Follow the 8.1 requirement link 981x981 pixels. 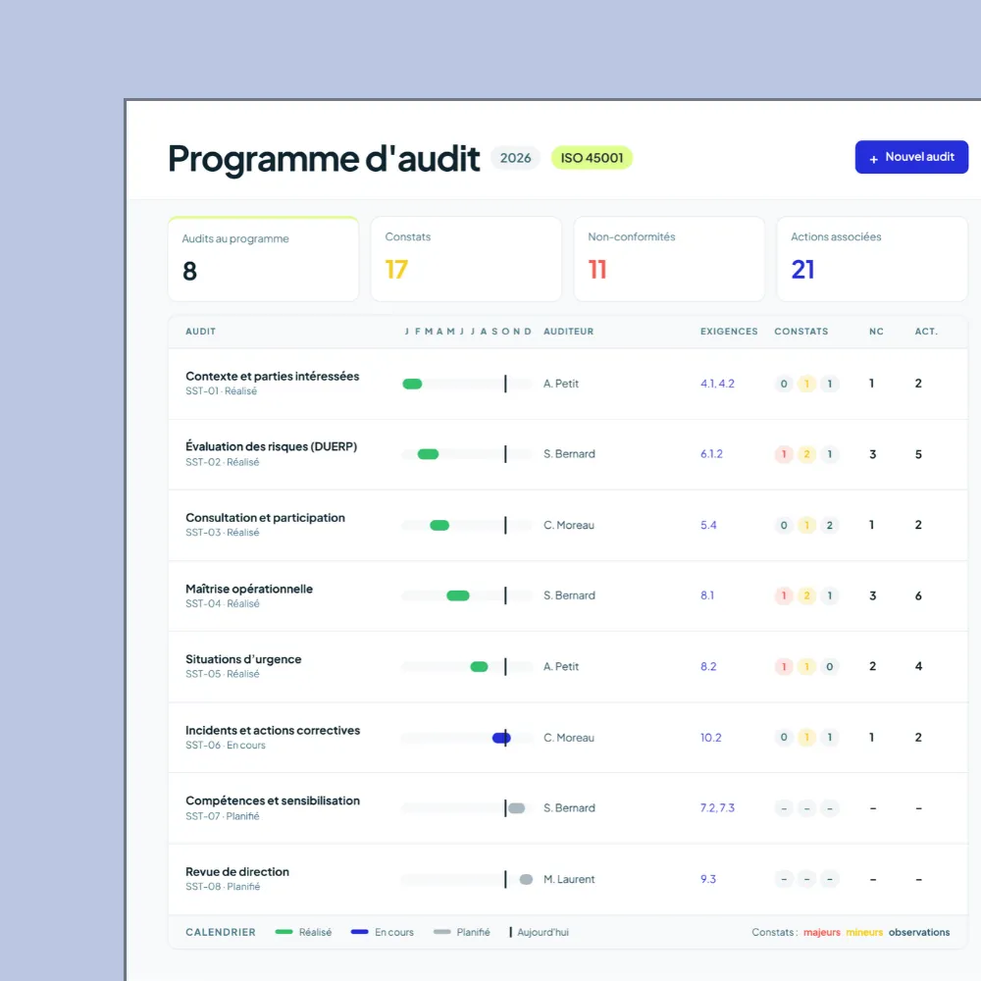(x=707, y=595)
